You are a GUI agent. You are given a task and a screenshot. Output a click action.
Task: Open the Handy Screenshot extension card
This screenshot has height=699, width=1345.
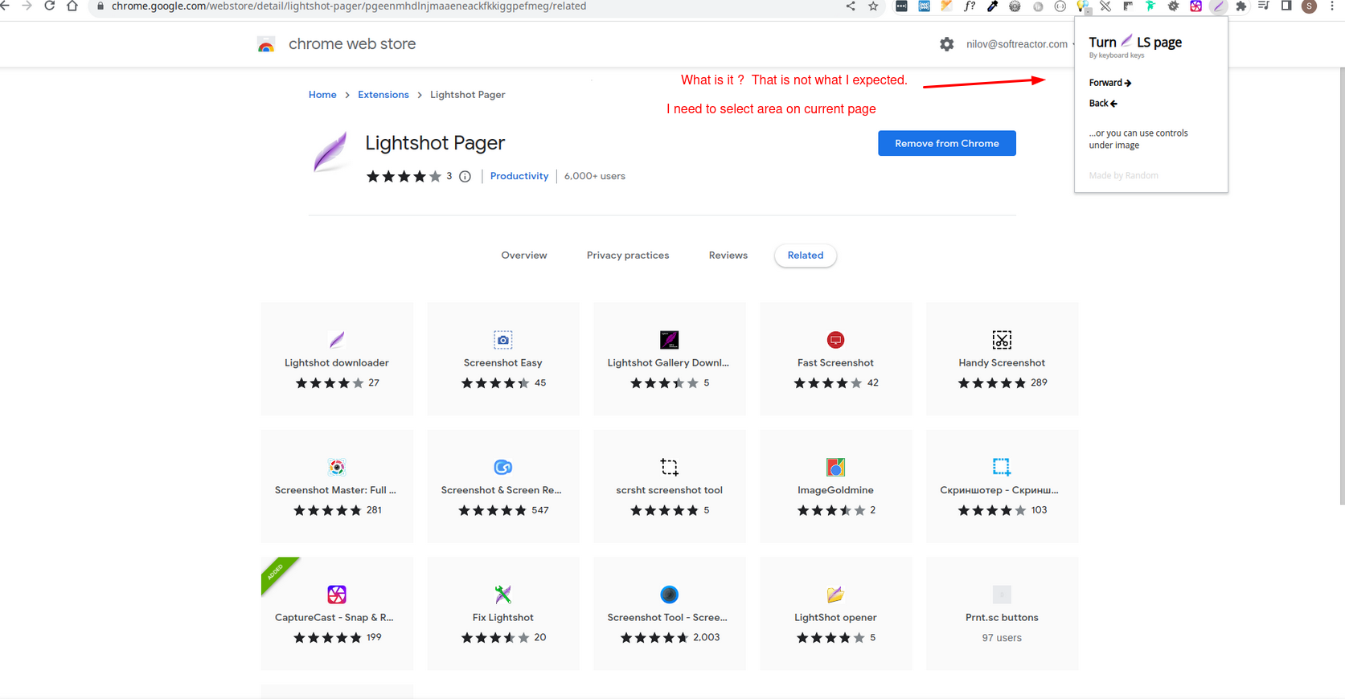(1002, 359)
